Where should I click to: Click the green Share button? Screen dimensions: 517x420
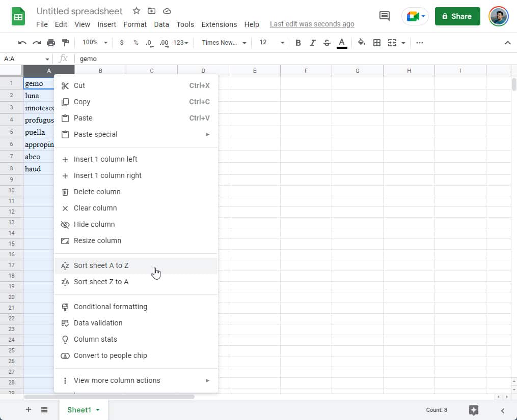click(457, 16)
